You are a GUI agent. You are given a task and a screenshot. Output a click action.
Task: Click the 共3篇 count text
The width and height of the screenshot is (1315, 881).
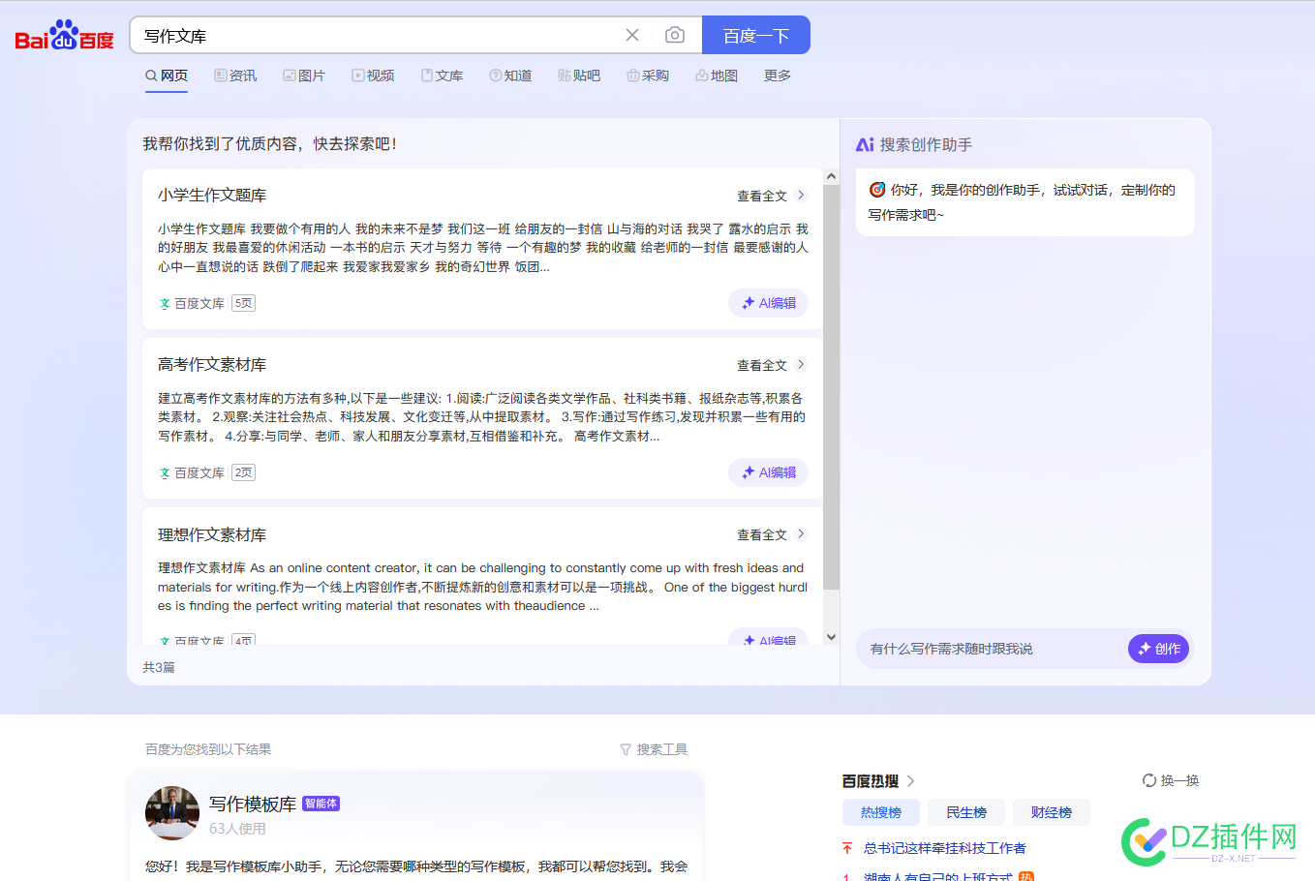[159, 667]
